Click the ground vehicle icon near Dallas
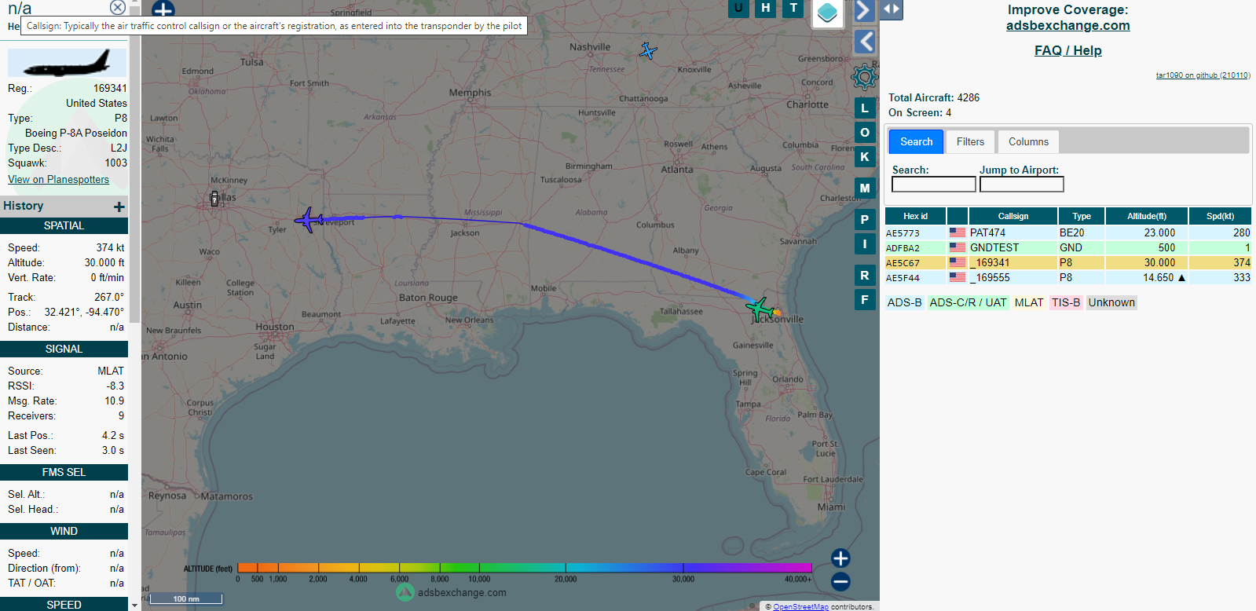 pos(214,199)
